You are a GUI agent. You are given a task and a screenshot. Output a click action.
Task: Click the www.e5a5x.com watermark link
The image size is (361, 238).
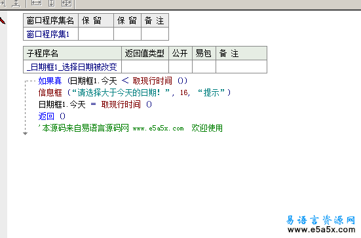tap(322, 229)
